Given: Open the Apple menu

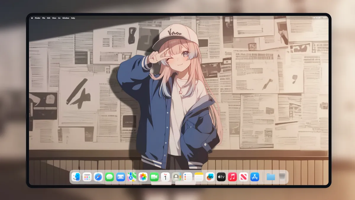Looking at the screenshot, I should click(x=32, y=18).
